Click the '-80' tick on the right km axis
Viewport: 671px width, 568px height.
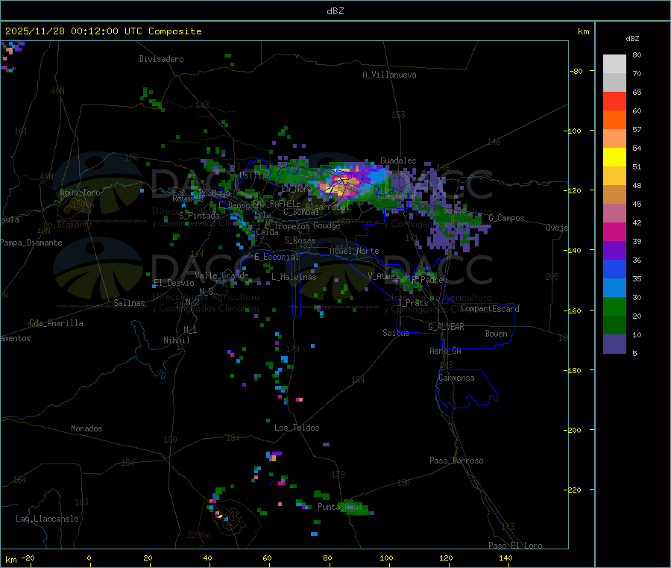[576, 71]
